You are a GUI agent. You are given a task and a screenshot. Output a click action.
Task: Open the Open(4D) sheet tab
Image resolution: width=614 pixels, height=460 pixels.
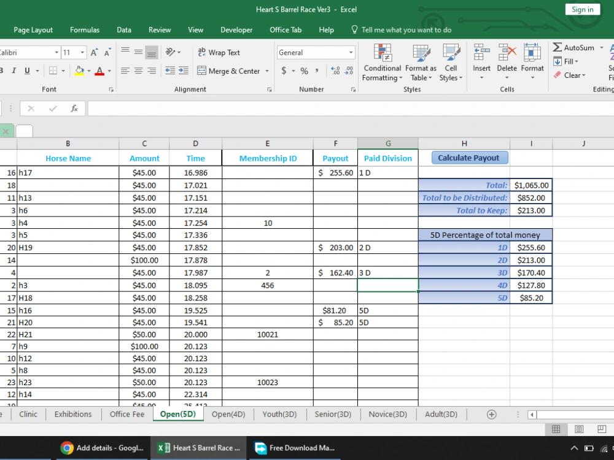pos(228,414)
